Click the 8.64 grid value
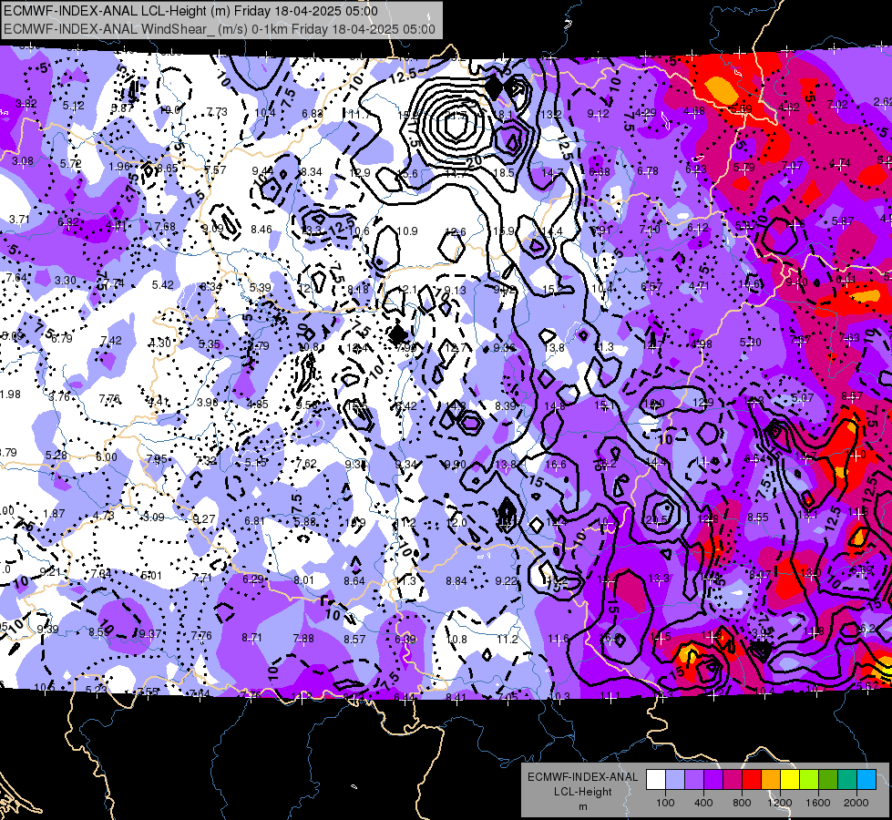Image resolution: width=892 pixels, height=820 pixels. tap(354, 581)
